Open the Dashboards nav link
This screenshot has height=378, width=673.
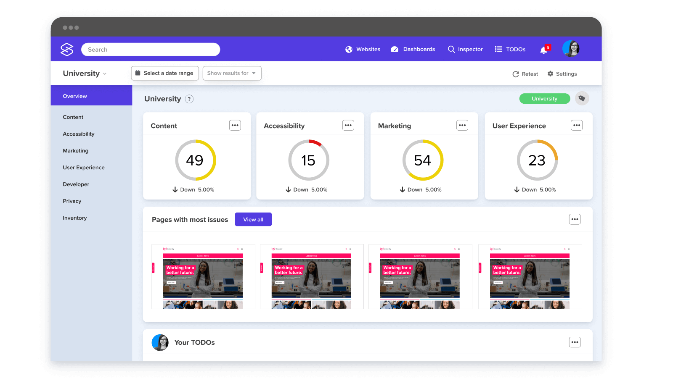[x=419, y=49]
